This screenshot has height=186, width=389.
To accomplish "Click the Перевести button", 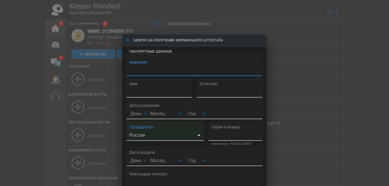I will pos(93,54).
